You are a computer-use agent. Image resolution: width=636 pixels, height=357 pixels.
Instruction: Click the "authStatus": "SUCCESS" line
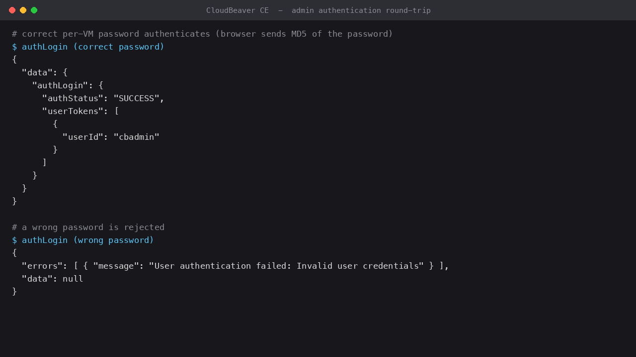pyautogui.click(x=103, y=98)
